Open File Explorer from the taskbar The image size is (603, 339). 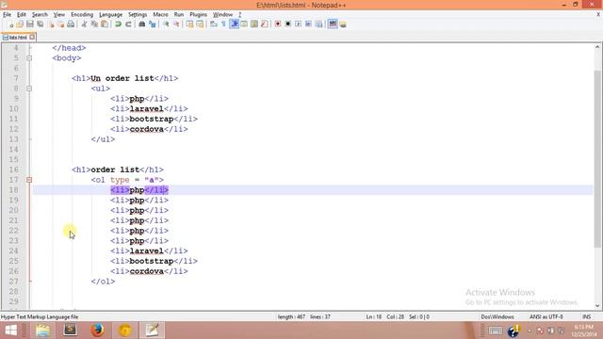(x=42, y=331)
